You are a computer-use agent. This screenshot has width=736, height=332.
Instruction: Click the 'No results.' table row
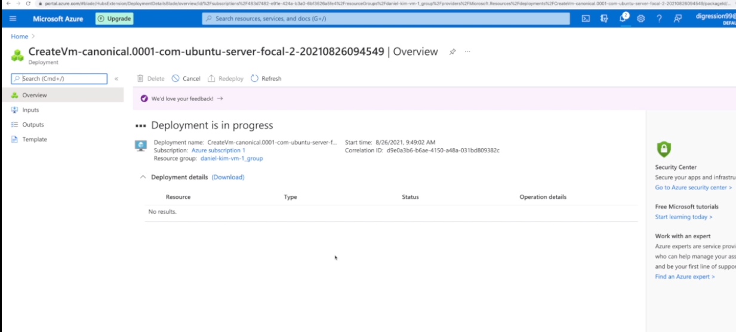pyautogui.click(x=391, y=212)
